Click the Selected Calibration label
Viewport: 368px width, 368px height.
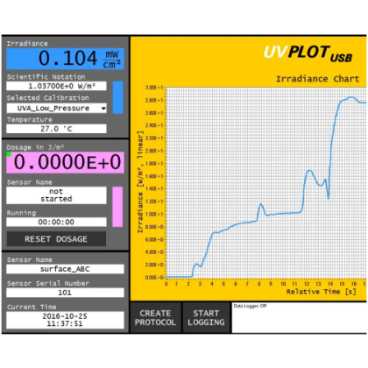click(48, 98)
